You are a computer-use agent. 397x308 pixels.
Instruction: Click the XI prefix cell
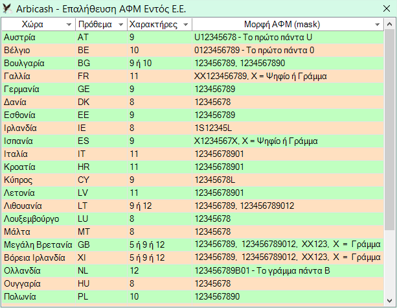101,257
